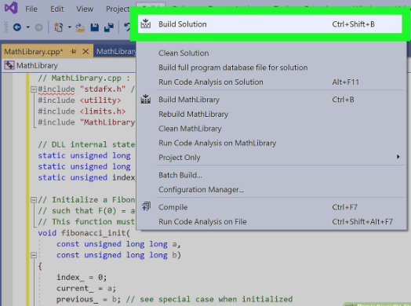Choose Clean MathLibrary
Screen dimensions: 411x306
[x=271, y=129]
